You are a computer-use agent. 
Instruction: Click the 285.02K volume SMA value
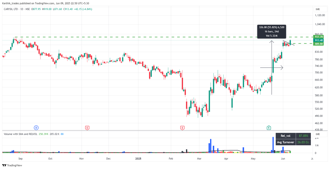point(54,134)
